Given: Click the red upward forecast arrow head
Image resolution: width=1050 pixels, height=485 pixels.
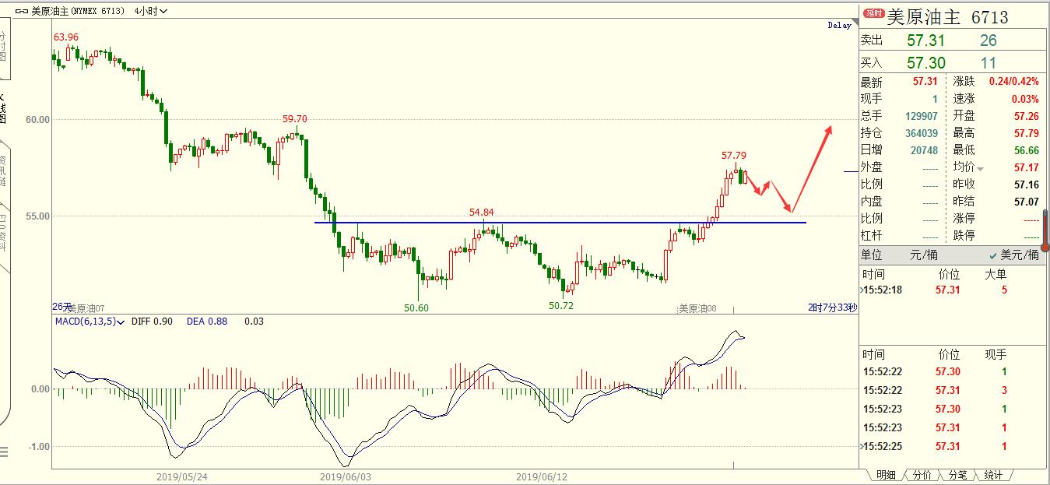Looking at the screenshot, I should [829, 130].
